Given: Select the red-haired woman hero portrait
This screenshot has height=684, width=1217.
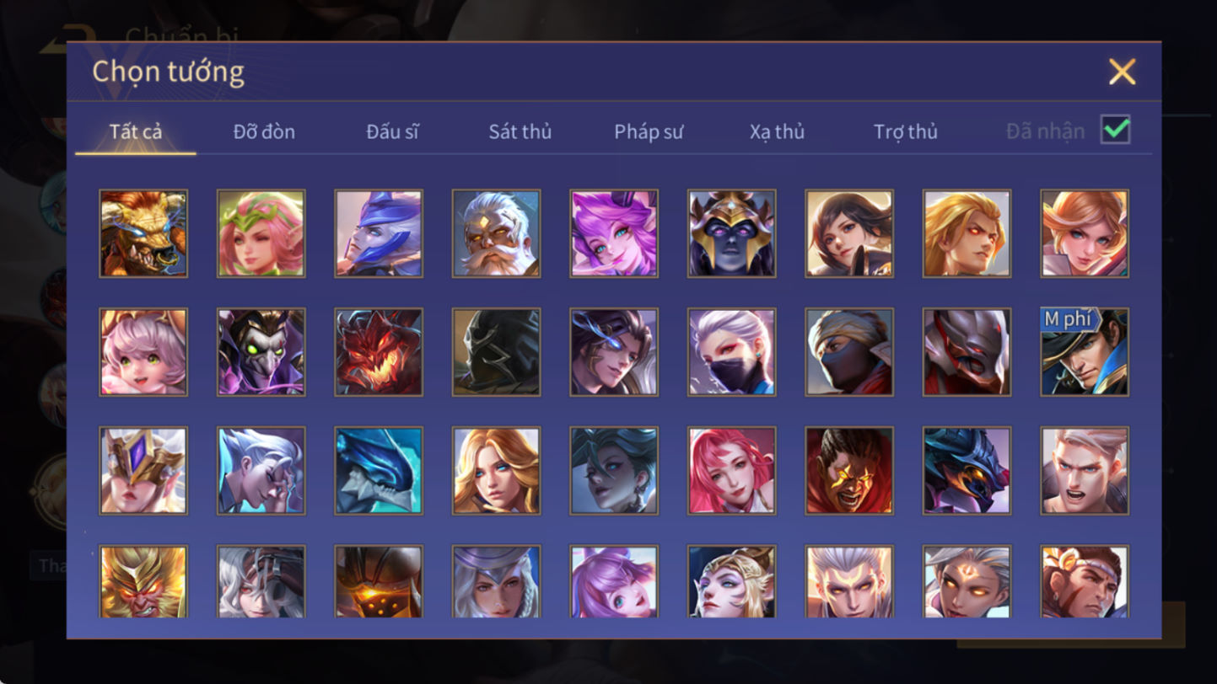Looking at the screenshot, I should point(731,470).
